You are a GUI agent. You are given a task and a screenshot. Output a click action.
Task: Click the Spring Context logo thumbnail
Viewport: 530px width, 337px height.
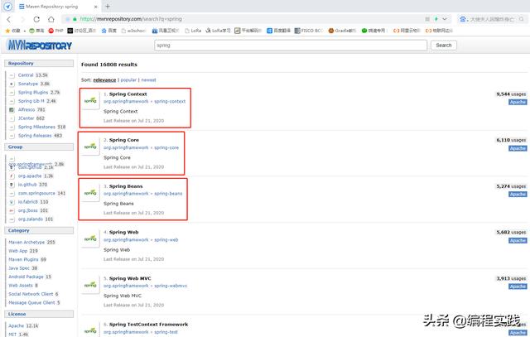click(x=90, y=101)
